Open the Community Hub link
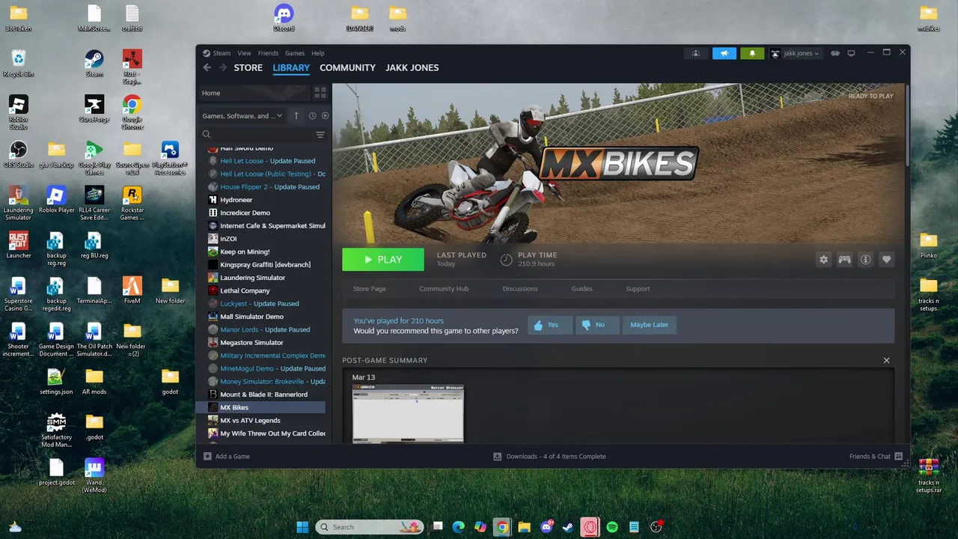958x539 pixels. tap(444, 289)
